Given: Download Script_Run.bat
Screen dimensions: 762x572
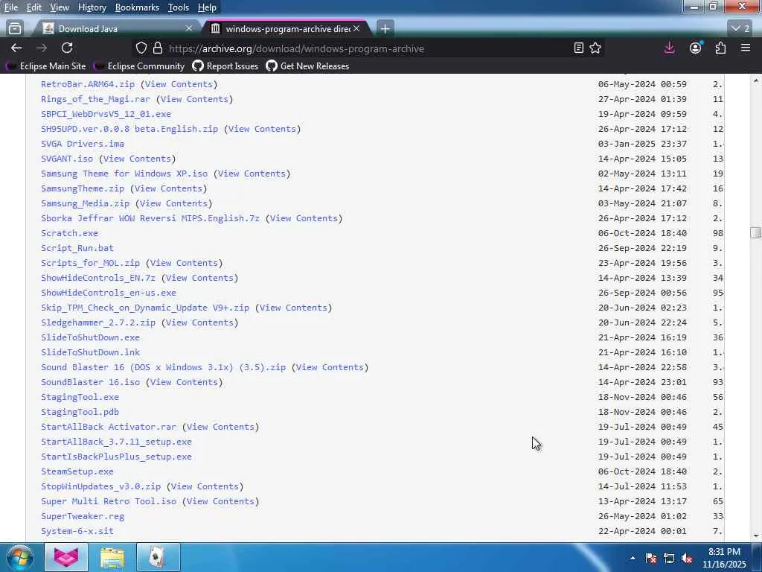Looking at the screenshot, I should click(77, 248).
